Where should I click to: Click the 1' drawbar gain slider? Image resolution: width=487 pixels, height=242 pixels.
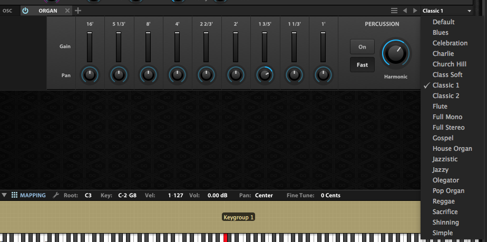pos(323,47)
